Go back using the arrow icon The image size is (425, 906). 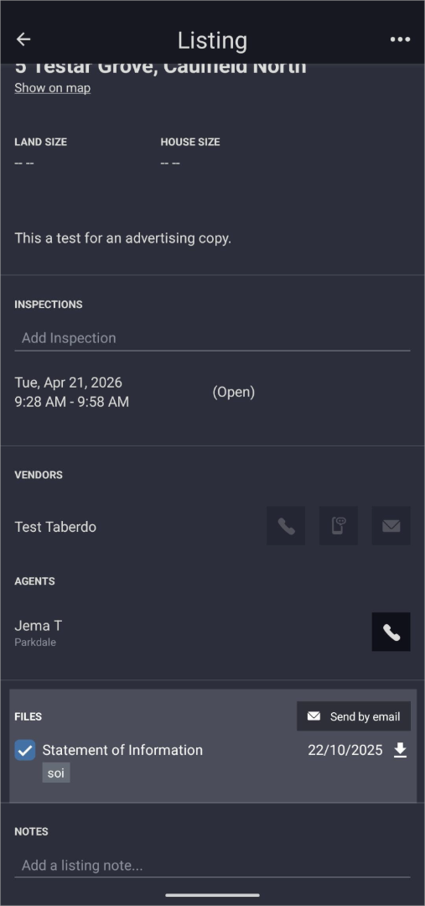pos(23,39)
